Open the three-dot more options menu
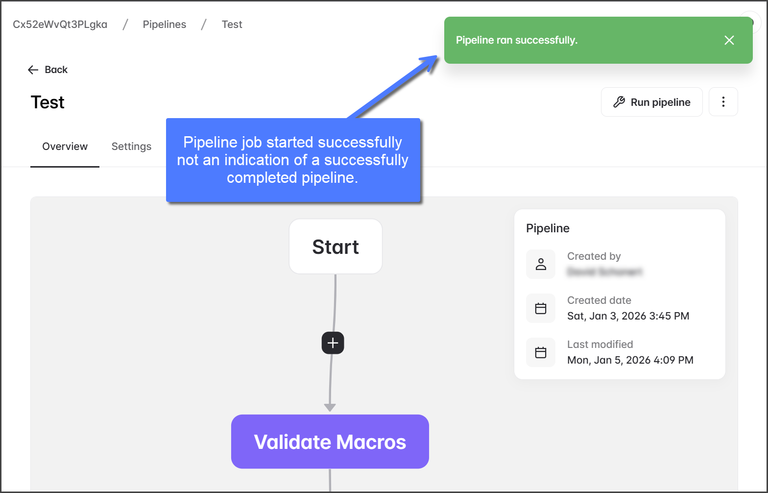This screenshot has height=493, width=768. 723,102
